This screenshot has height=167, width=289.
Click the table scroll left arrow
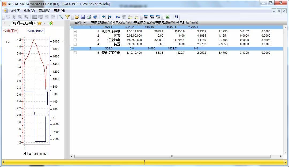72,157
